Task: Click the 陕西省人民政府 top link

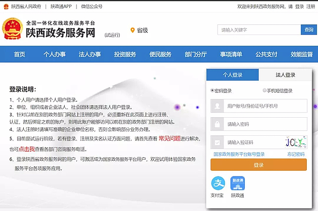Action: click(x=26, y=6)
